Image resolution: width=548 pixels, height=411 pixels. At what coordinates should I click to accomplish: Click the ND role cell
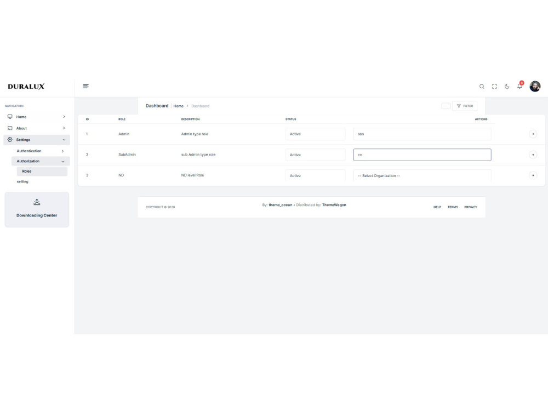tap(121, 175)
